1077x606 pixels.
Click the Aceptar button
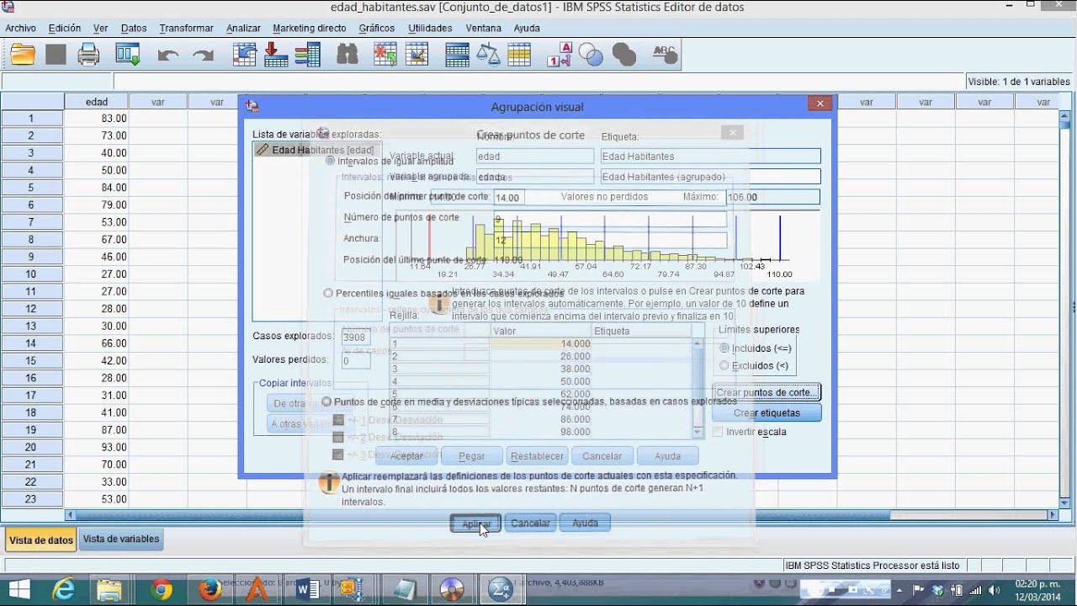pyautogui.click(x=407, y=456)
